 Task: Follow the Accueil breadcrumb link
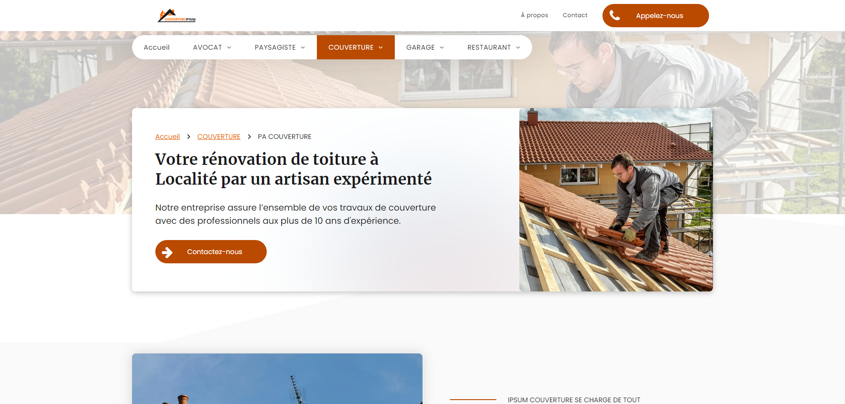point(168,137)
